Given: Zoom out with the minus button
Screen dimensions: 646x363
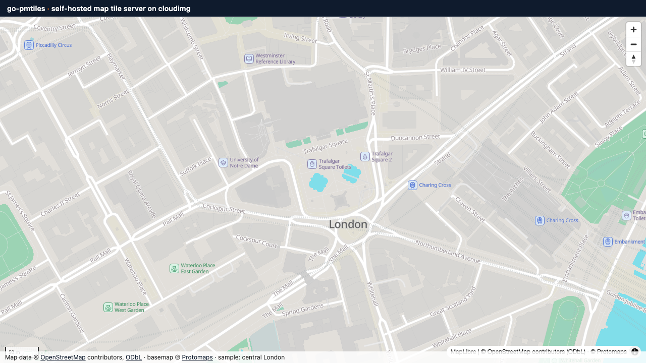Looking at the screenshot, I should click(633, 44).
